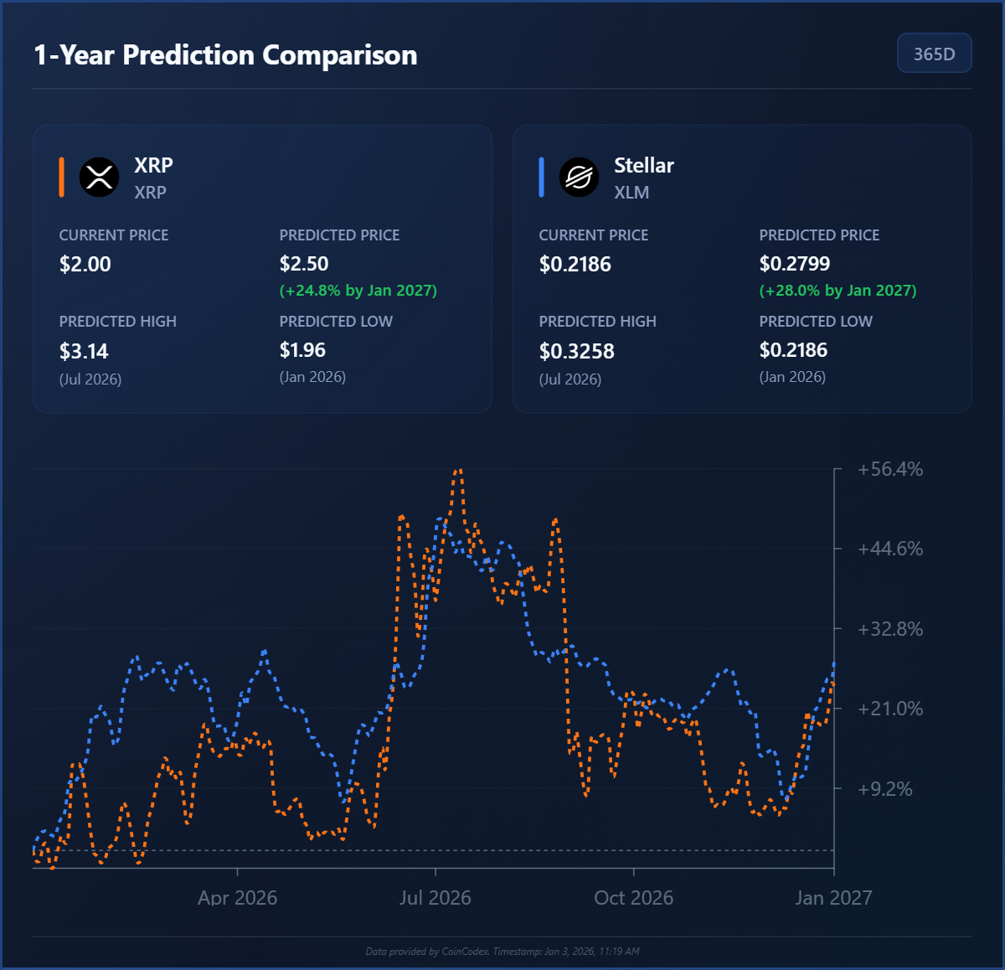
Task: Click the +24.8% by Jan 2027 text
Action: tap(358, 291)
